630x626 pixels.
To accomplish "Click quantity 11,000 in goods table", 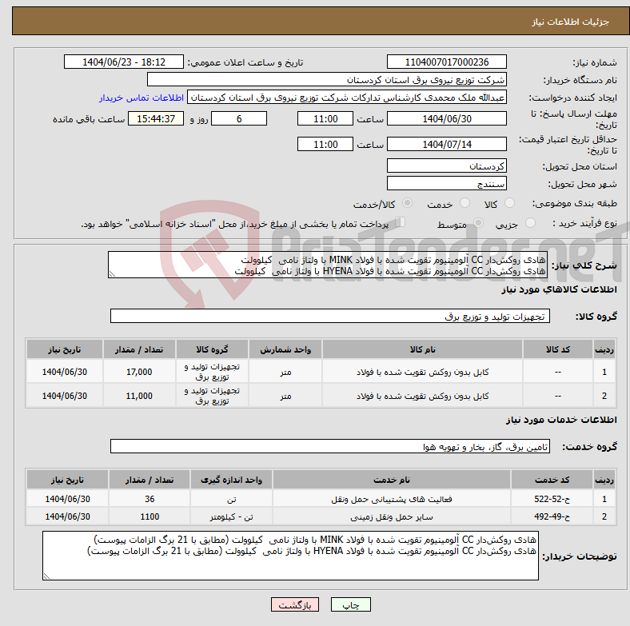I will 139,396.
